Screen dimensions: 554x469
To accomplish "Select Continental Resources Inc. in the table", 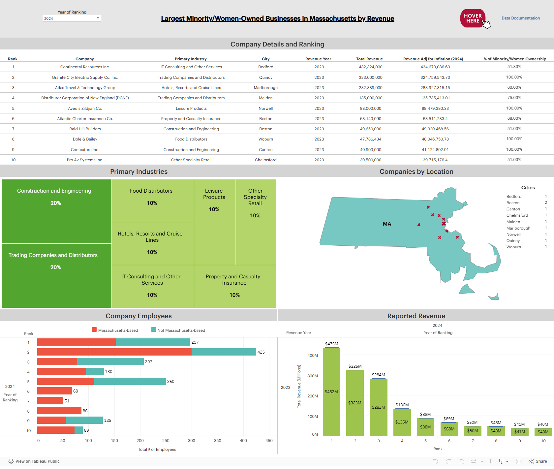I will click(x=85, y=67).
